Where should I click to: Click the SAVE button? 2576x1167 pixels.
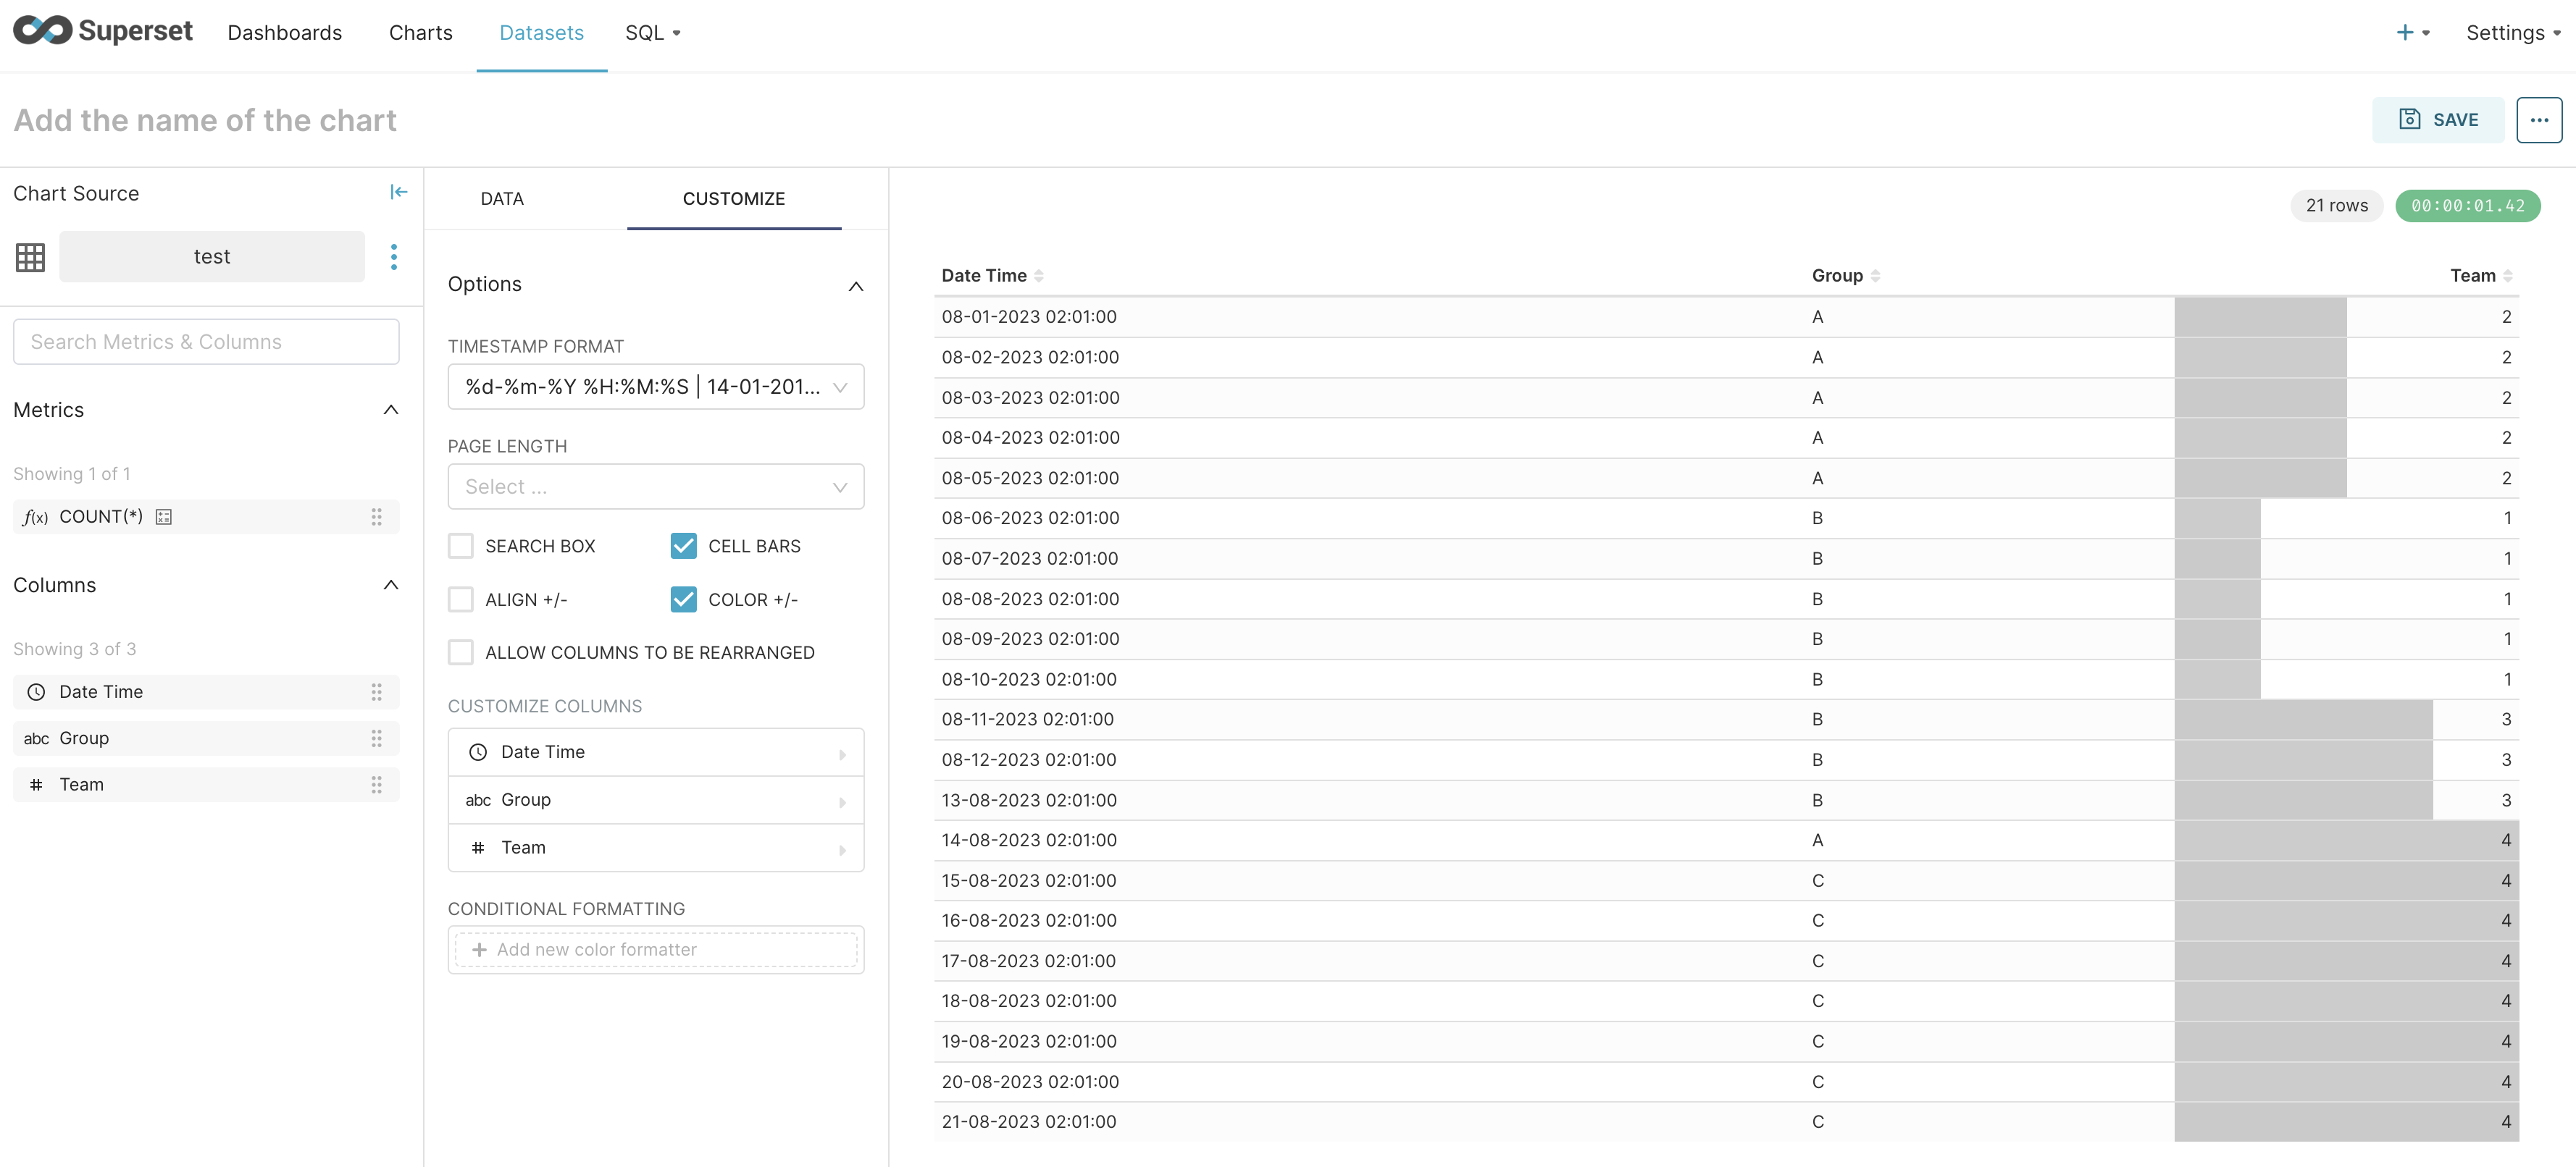[x=2438, y=120]
